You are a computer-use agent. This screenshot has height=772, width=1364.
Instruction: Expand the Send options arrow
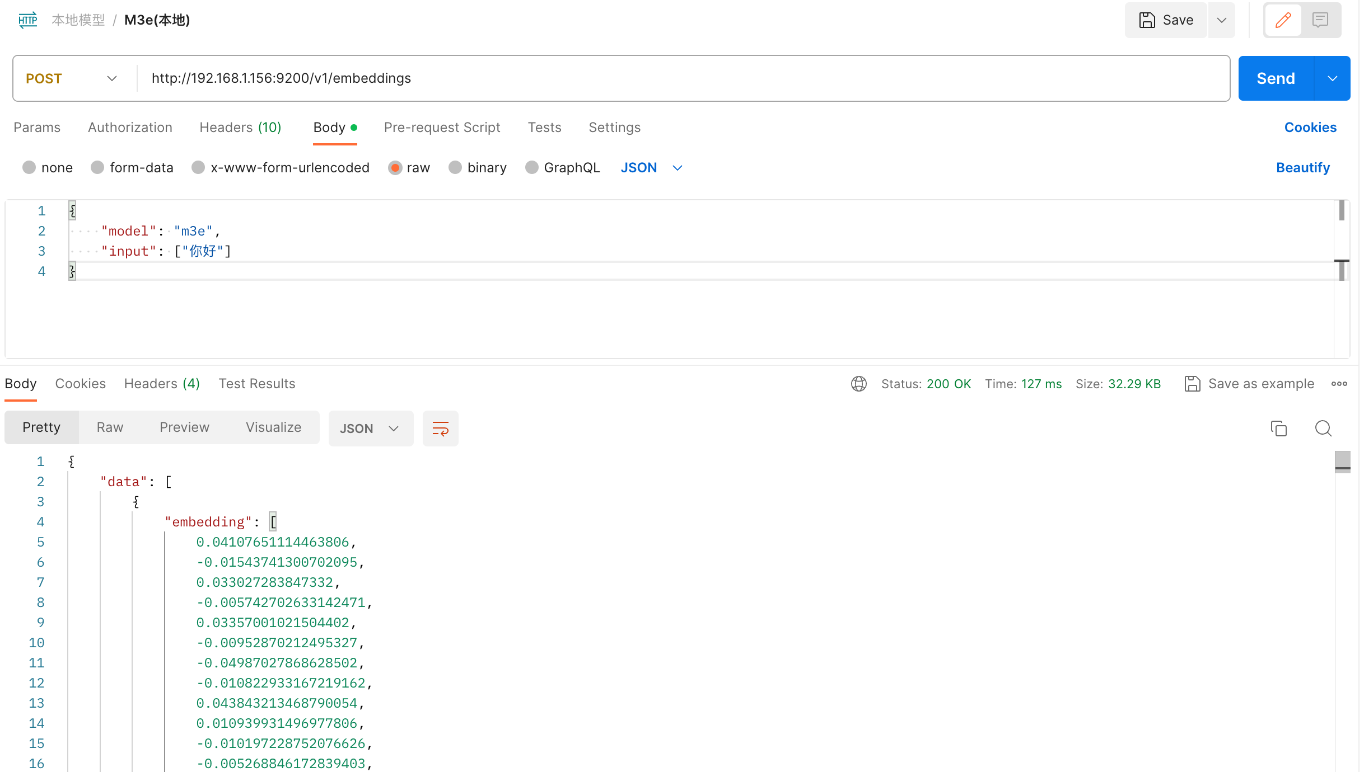pos(1332,78)
